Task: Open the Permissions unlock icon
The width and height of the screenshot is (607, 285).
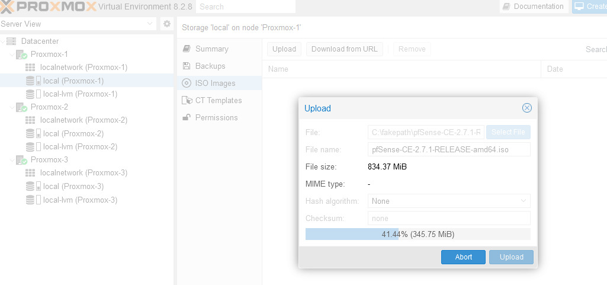Action: click(187, 117)
